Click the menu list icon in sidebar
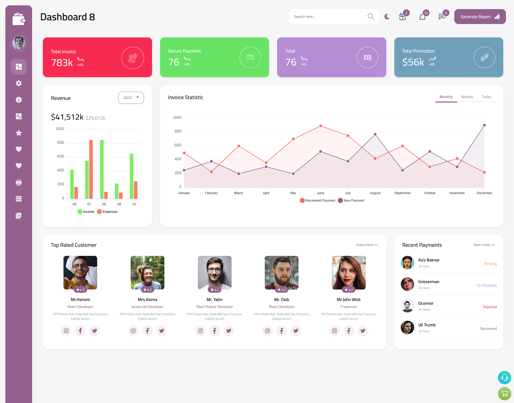 coord(19,199)
